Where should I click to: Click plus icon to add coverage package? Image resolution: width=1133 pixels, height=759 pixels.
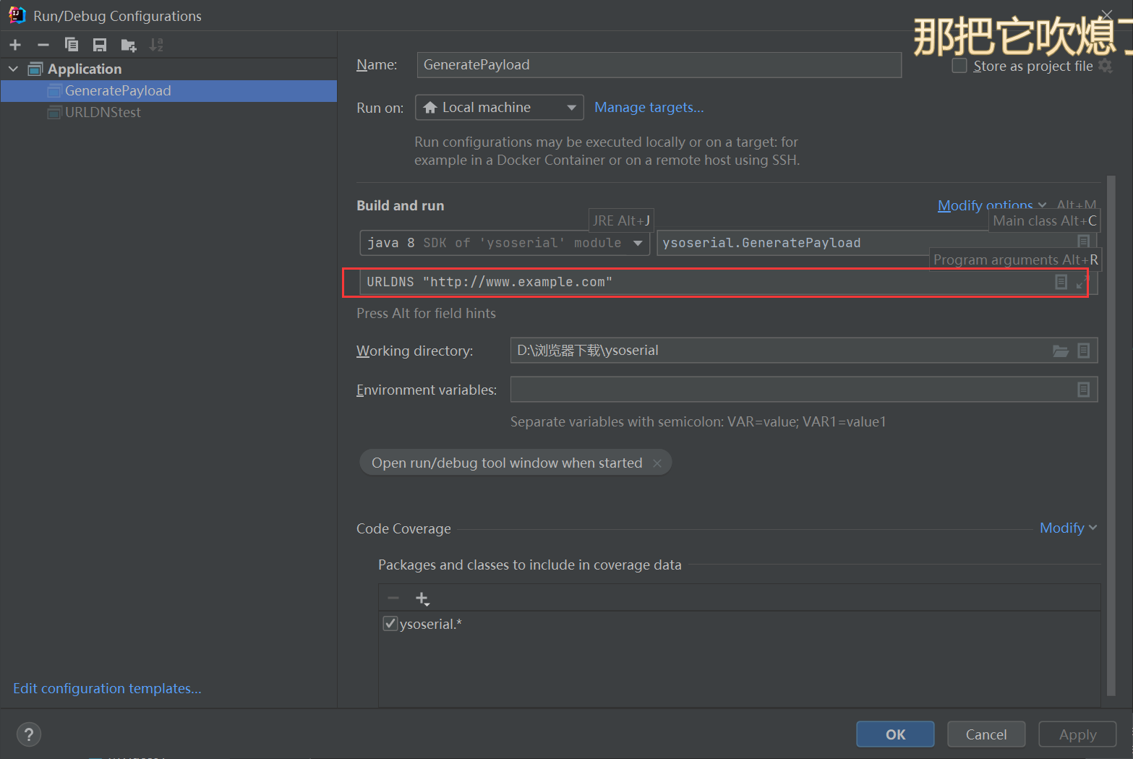(x=422, y=599)
